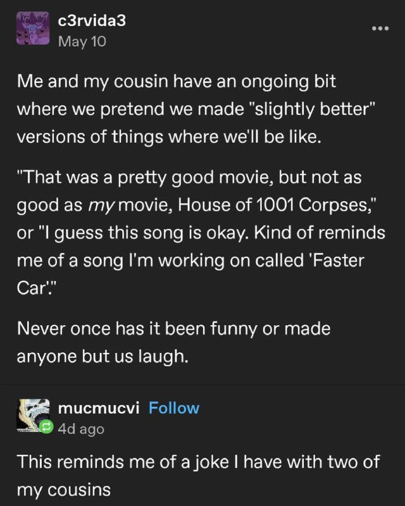405x506 pixels.
Task: Open c3rvida3's blog via username
Action: coord(92,22)
